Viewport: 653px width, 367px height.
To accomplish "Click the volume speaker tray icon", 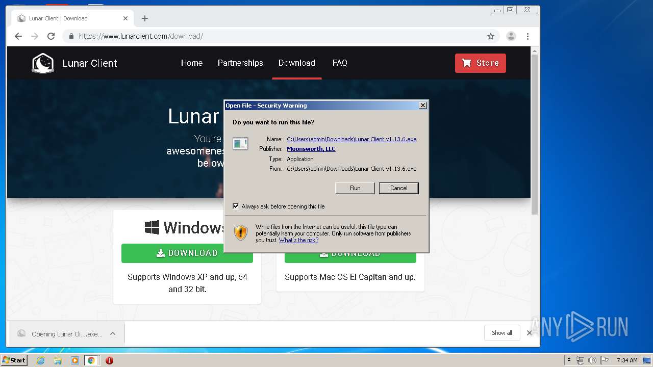I will point(592,360).
